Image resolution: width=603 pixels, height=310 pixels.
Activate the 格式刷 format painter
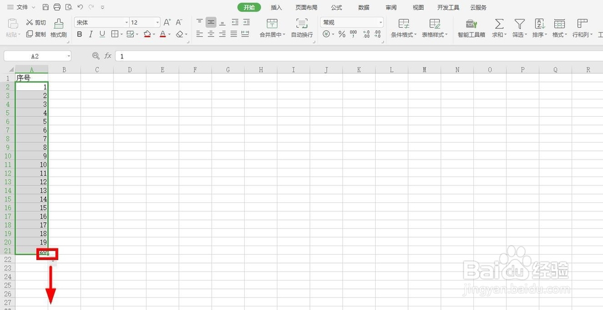point(59,28)
